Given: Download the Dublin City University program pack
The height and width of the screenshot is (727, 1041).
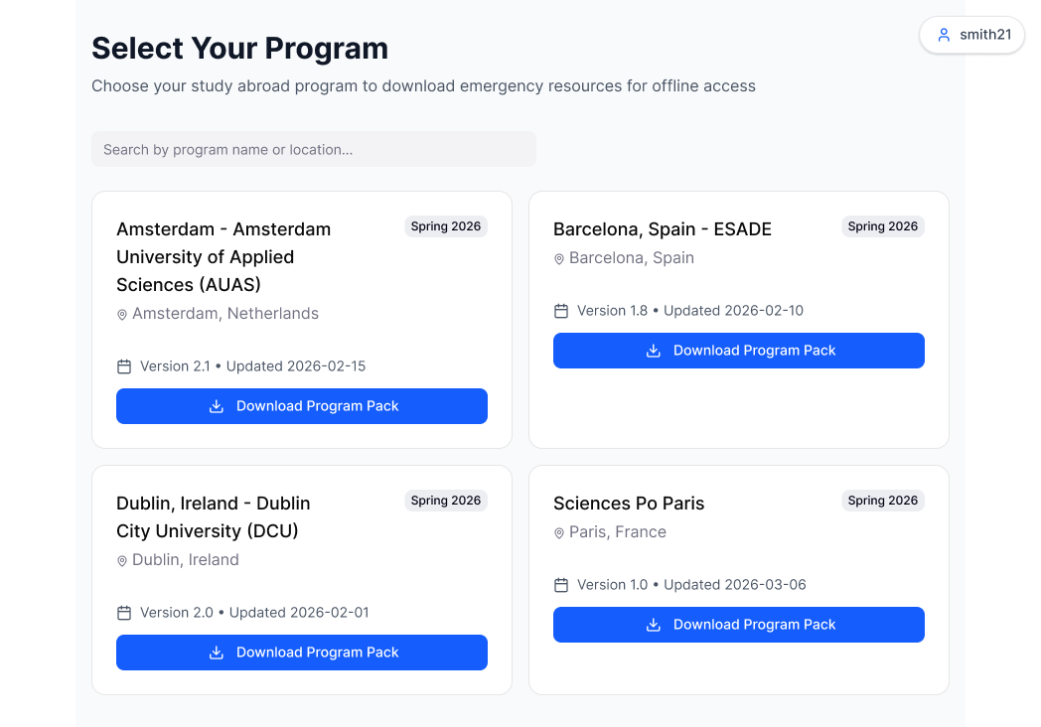Looking at the screenshot, I should (x=301, y=653).
